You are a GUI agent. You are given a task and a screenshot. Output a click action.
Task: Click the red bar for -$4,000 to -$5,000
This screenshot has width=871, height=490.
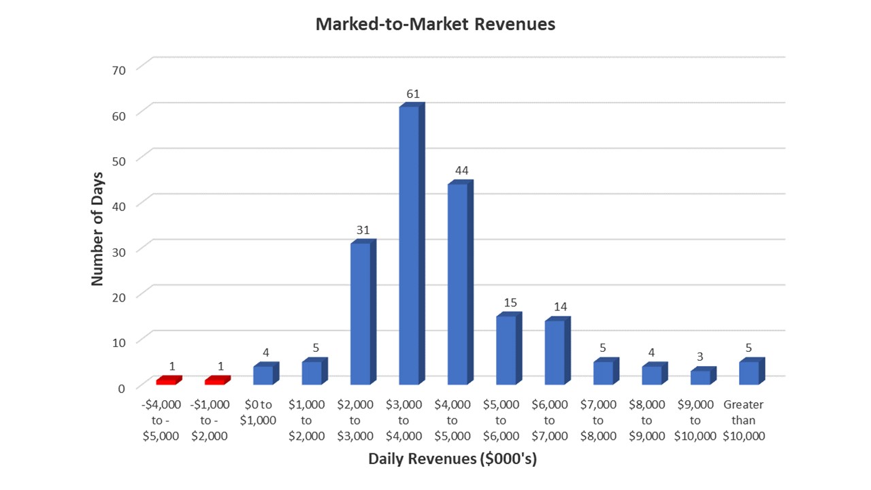[167, 382]
